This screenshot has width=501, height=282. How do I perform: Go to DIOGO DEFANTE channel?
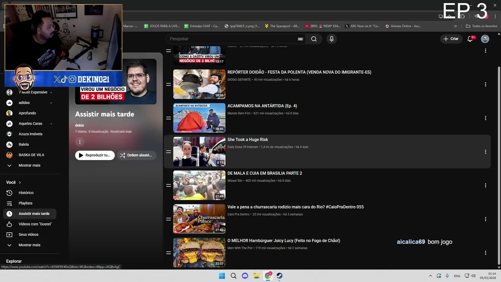pos(240,80)
